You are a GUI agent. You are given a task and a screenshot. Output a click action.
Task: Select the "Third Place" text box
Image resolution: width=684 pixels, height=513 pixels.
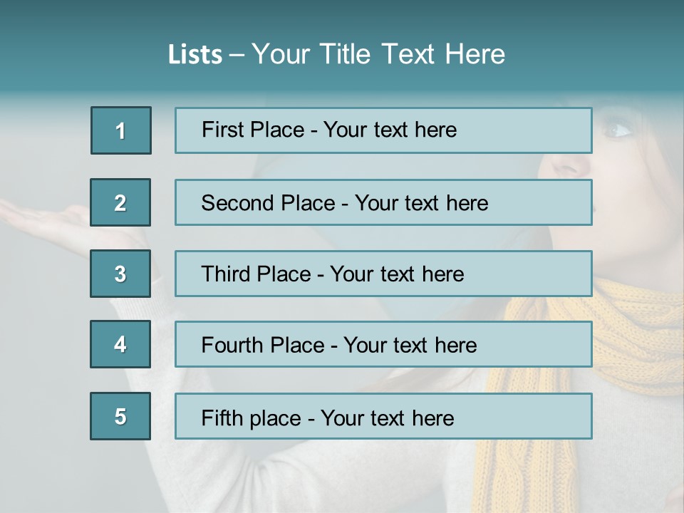click(x=383, y=274)
